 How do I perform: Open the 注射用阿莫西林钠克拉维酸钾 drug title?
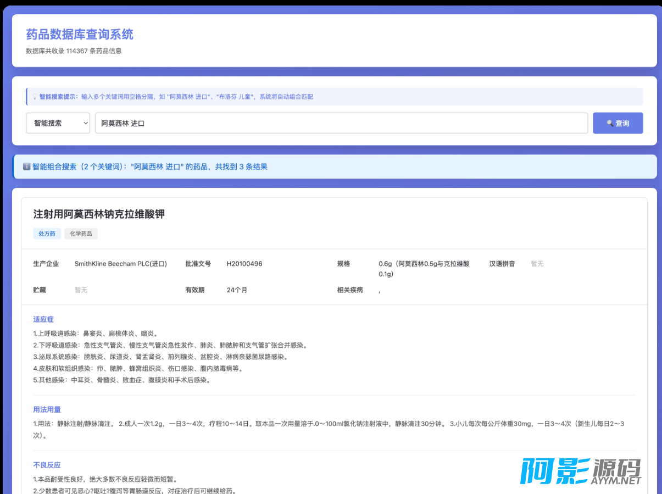[x=99, y=214]
